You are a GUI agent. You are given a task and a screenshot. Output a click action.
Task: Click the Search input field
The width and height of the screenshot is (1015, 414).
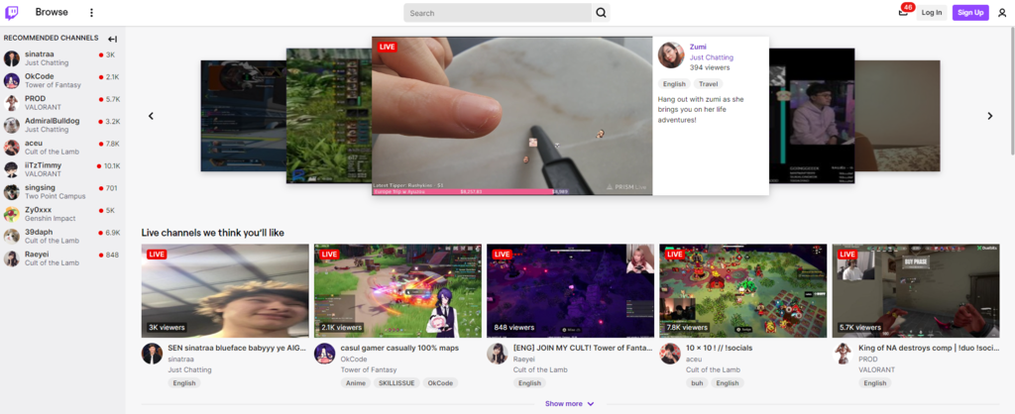point(498,13)
